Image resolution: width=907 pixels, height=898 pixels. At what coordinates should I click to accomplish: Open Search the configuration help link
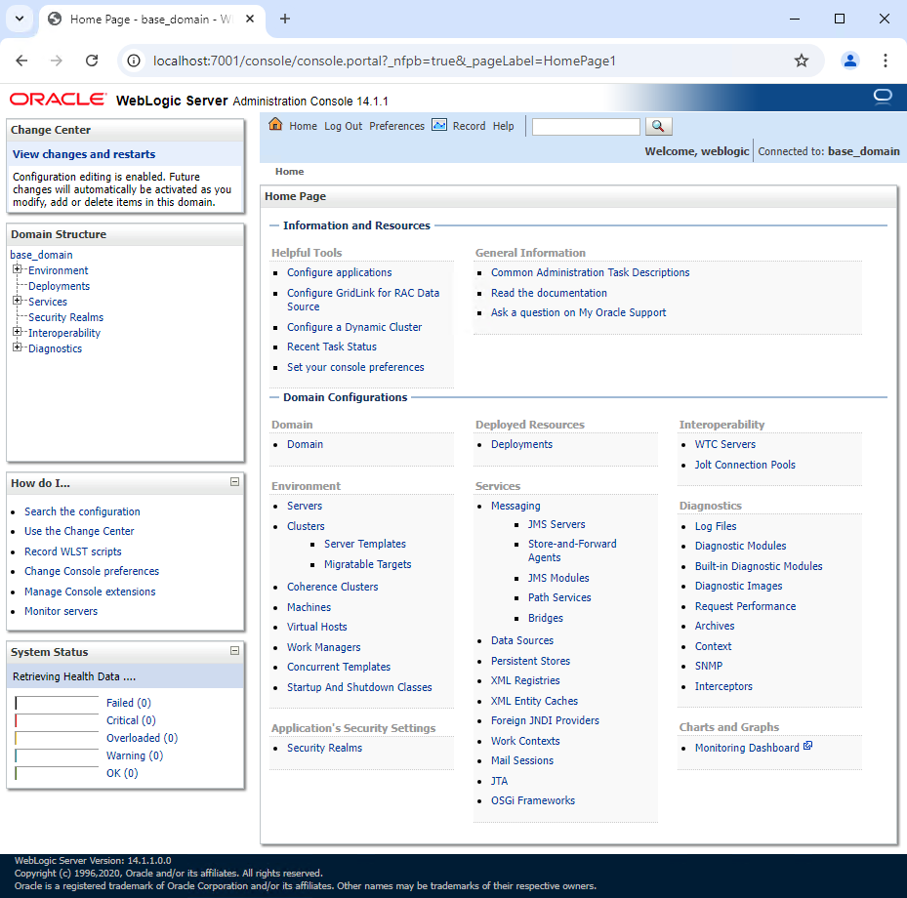pos(82,511)
